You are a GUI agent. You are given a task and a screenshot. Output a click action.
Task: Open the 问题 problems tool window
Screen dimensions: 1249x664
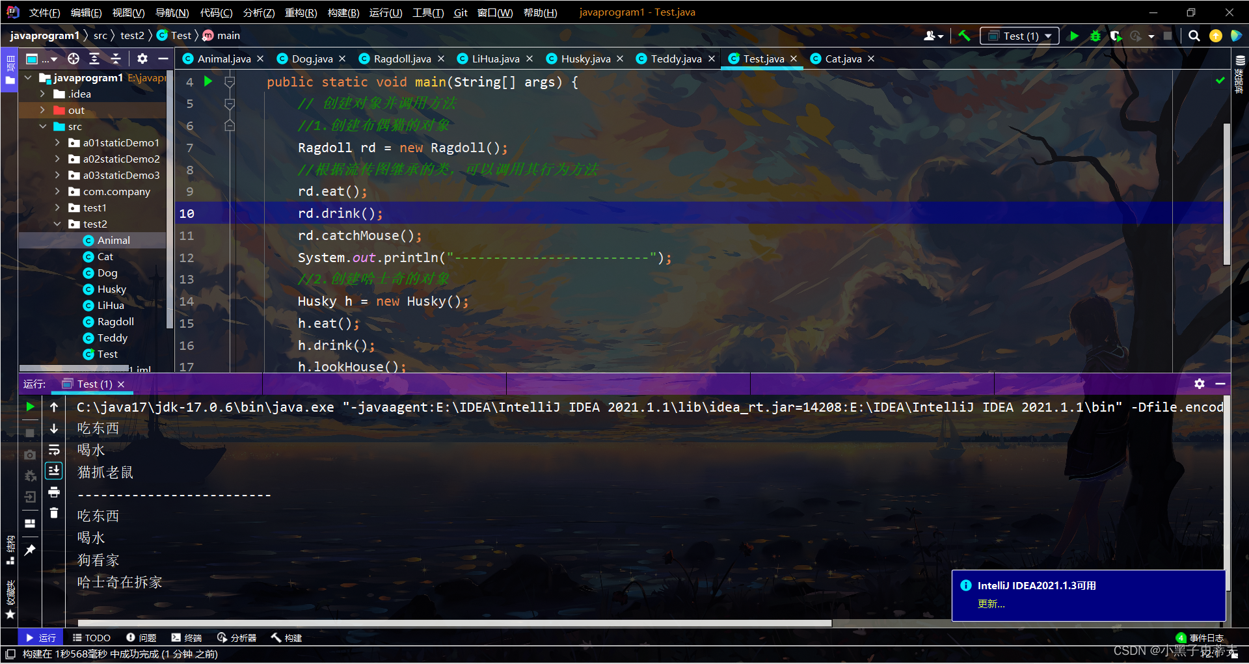tap(141, 638)
